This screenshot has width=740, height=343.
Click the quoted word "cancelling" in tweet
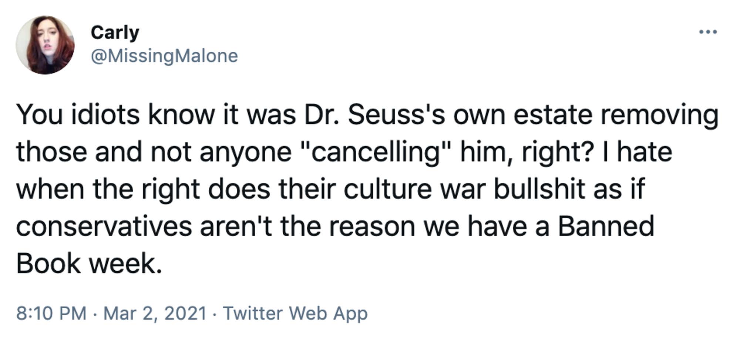(377, 152)
